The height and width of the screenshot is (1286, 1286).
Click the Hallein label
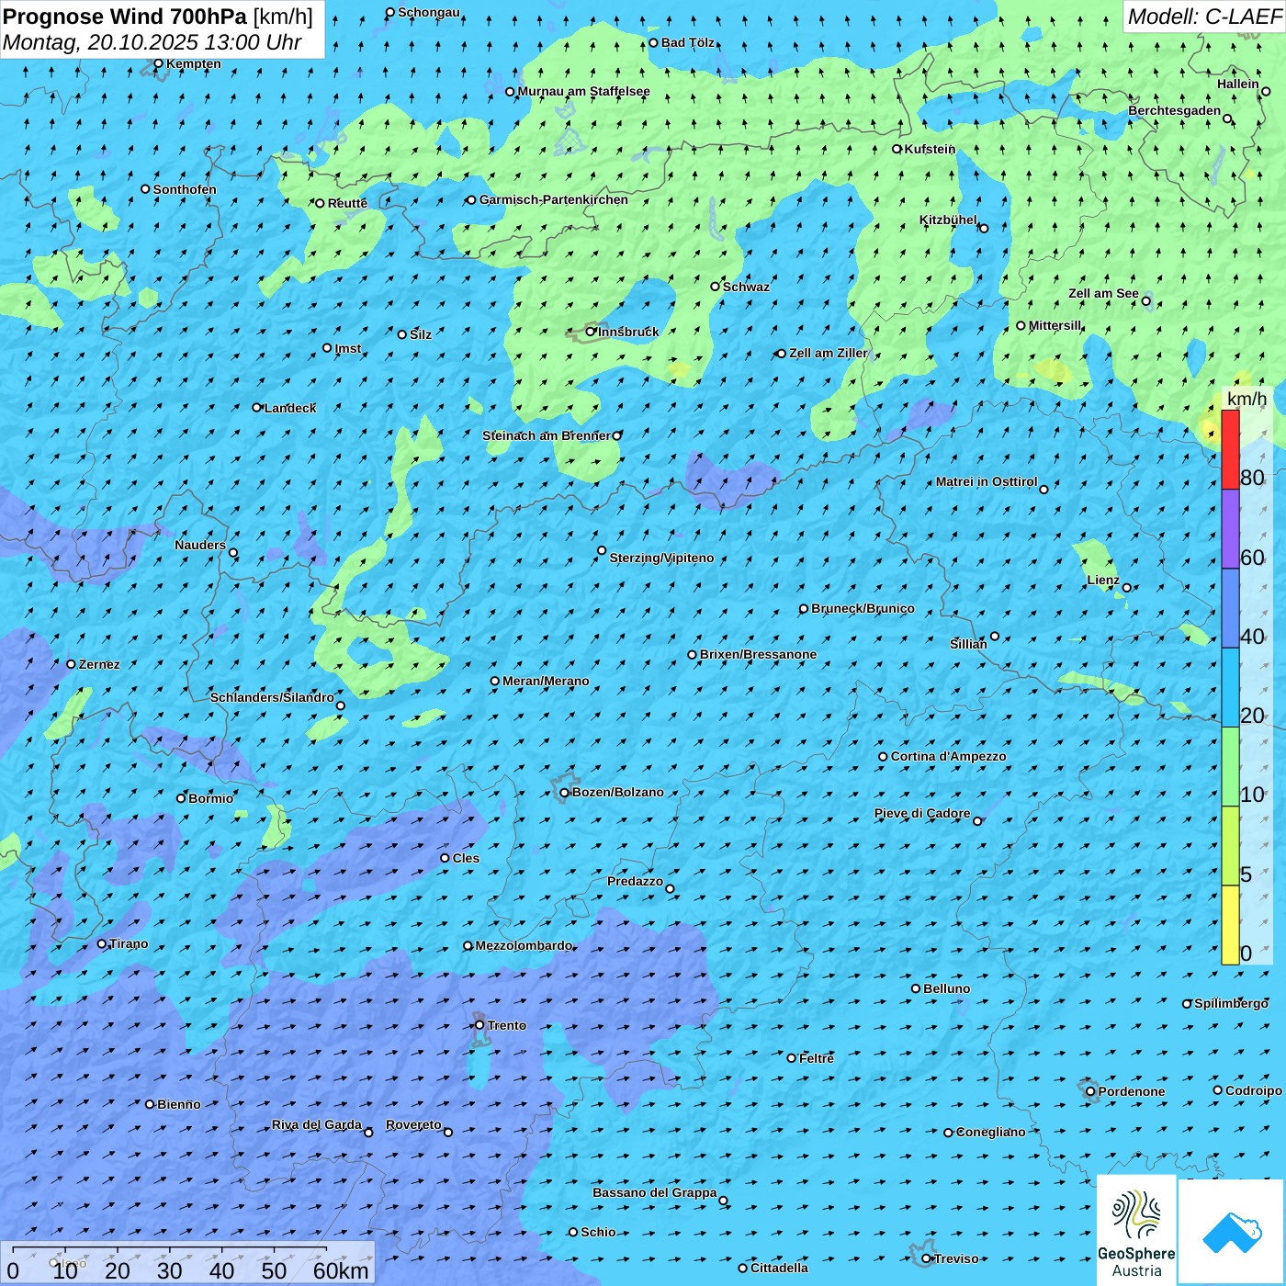click(1238, 84)
